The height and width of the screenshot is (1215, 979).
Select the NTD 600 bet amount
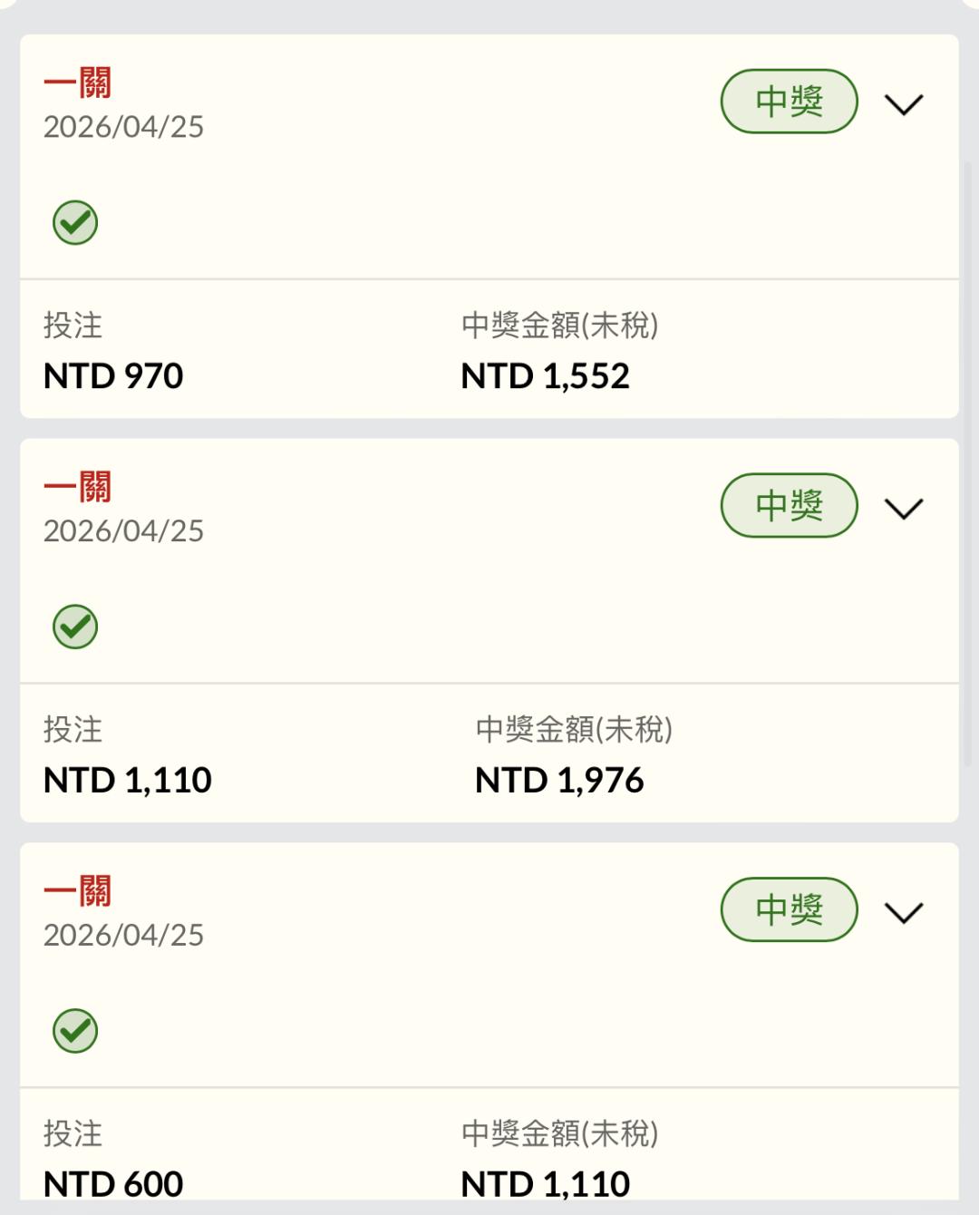click(113, 1184)
